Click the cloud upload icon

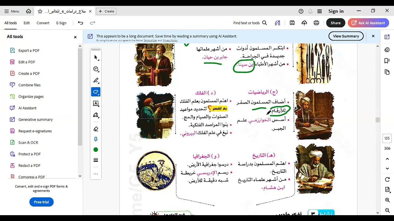tap(304, 23)
